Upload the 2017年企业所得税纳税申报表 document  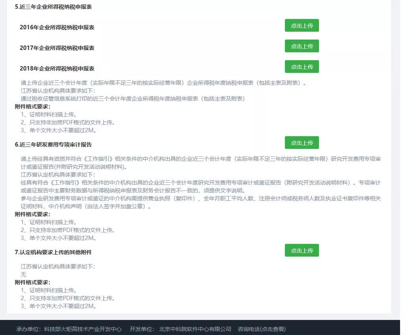coord(302,46)
